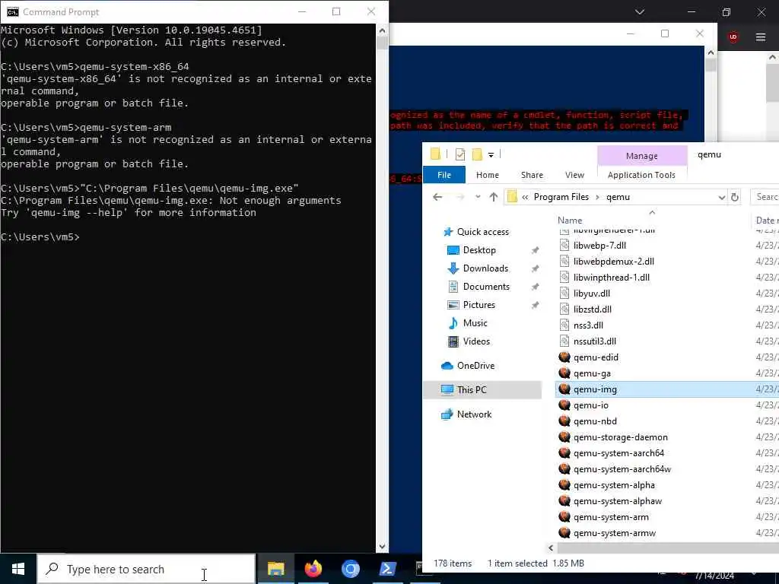Open the Application Tools tab

(x=641, y=175)
